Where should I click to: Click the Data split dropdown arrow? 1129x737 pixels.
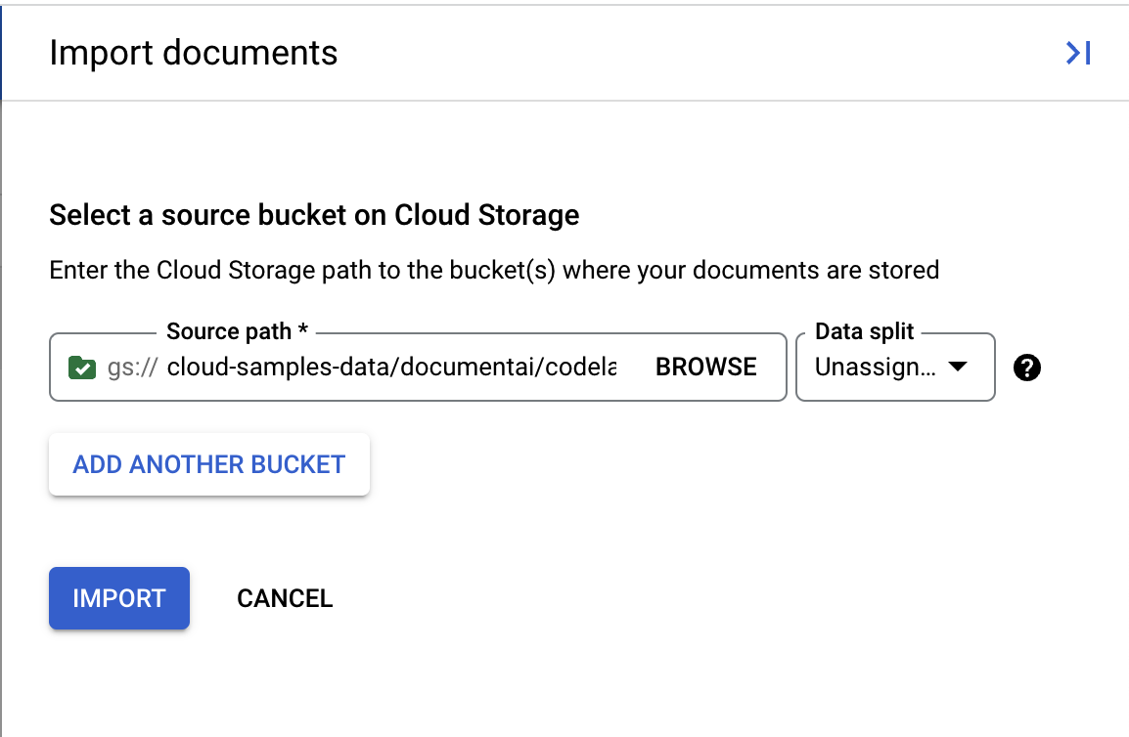(x=958, y=368)
